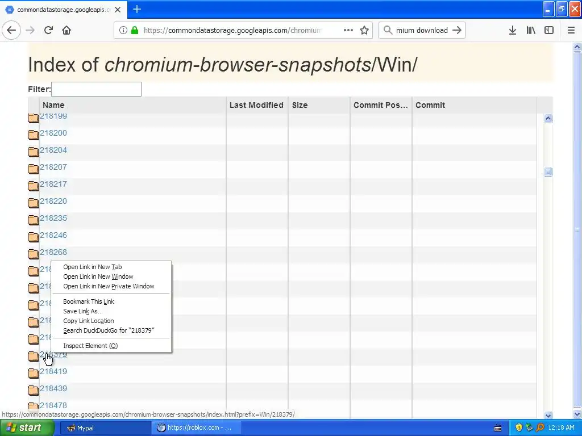Click the listing scrollbar up arrow
This screenshot has height=436, width=582.
click(548, 118)
